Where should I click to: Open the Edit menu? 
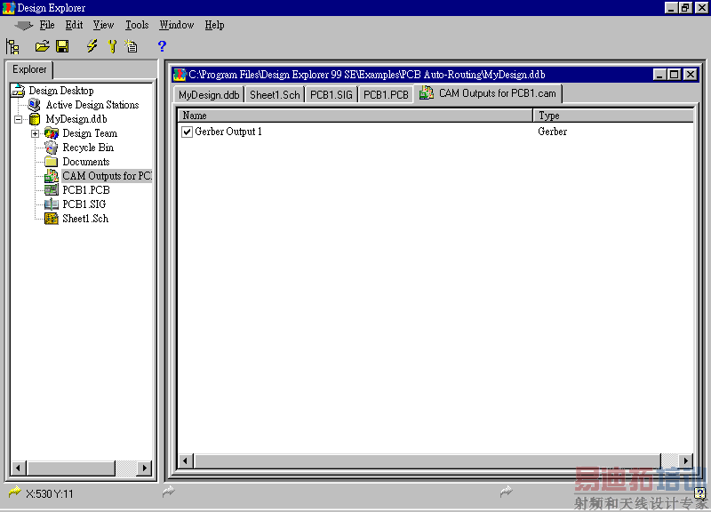(74, 25)
